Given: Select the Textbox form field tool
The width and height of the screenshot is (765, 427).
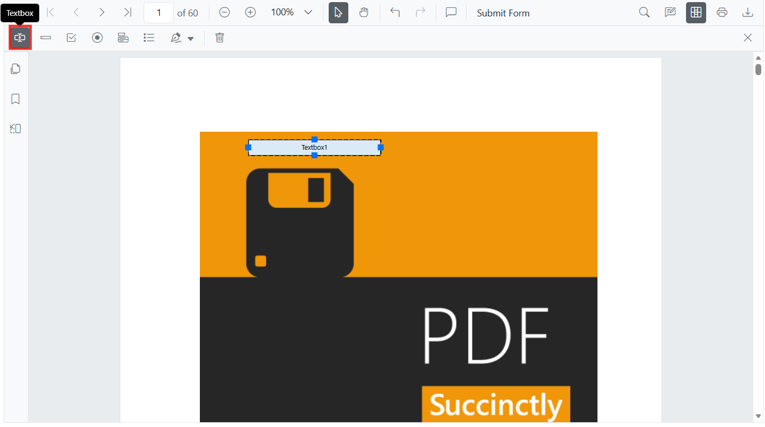Looking at the screenshot, I should point(20,38).
